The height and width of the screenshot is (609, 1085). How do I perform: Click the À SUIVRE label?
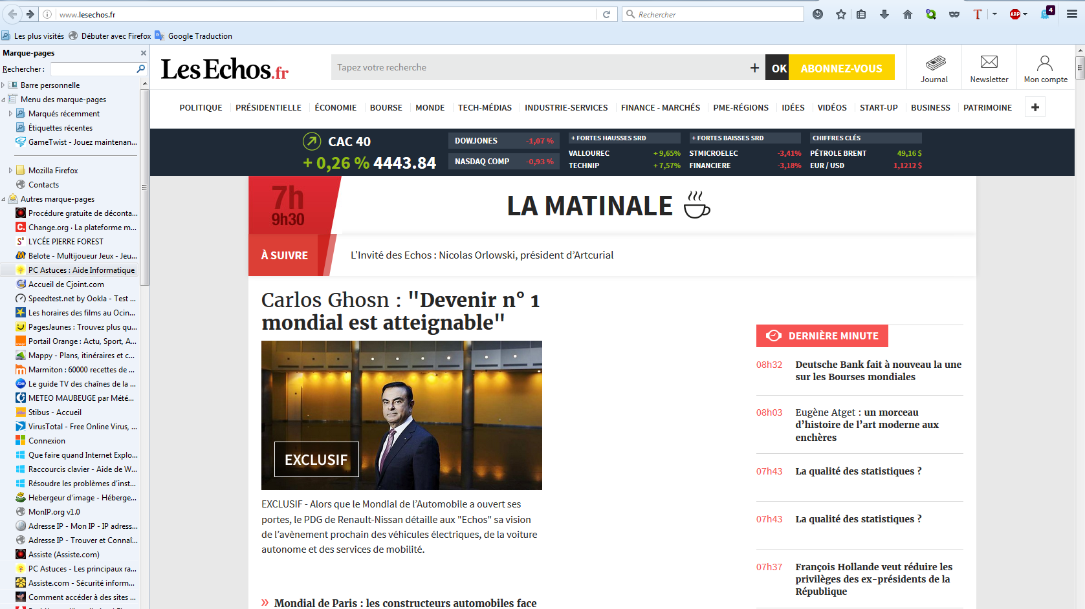click(285, 255)
